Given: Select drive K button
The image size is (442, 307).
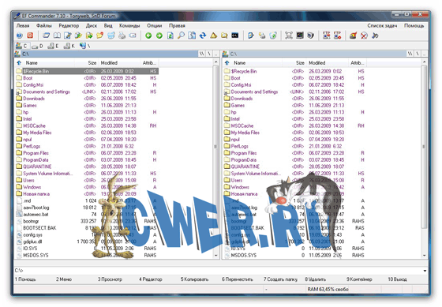Looking at the screenshot, I should (x=69, y=46).
